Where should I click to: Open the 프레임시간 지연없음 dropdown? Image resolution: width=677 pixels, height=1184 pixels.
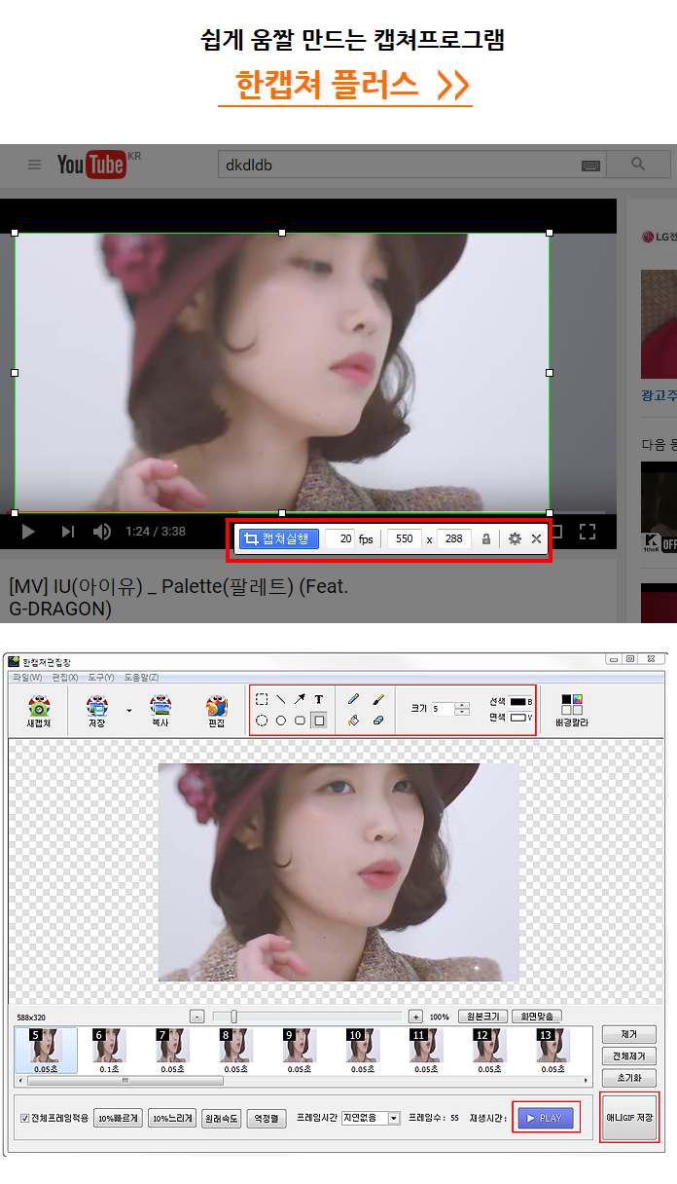click(371, 1118)
